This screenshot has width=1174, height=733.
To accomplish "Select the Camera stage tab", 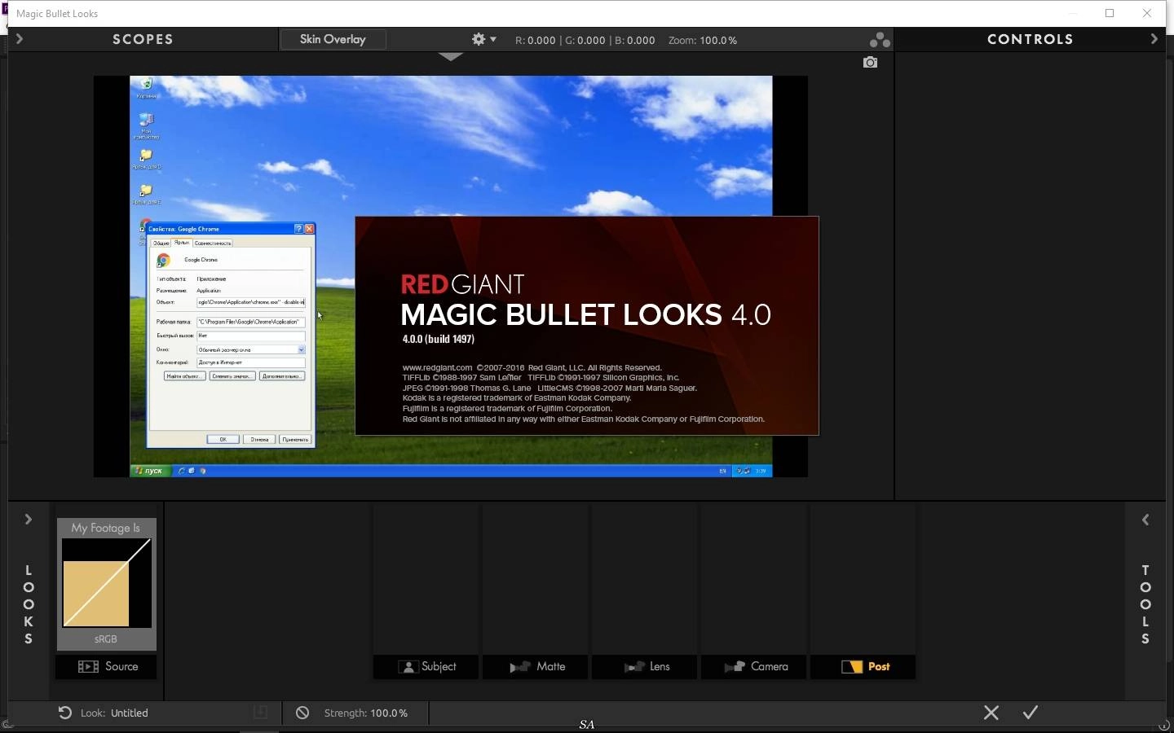I will point(754,666).
